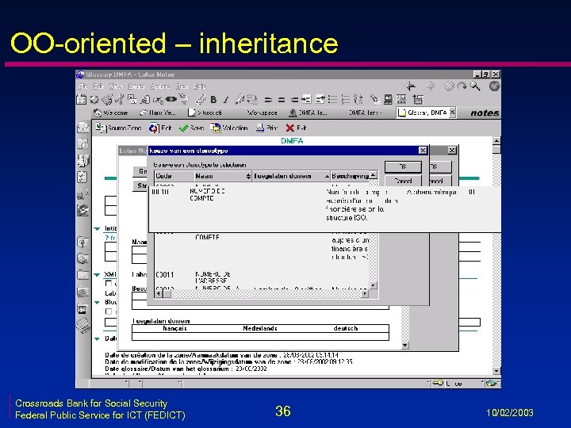Click the first toolbar icon below File menu
This screenshot has width=571, height=428.
[81, 99]
